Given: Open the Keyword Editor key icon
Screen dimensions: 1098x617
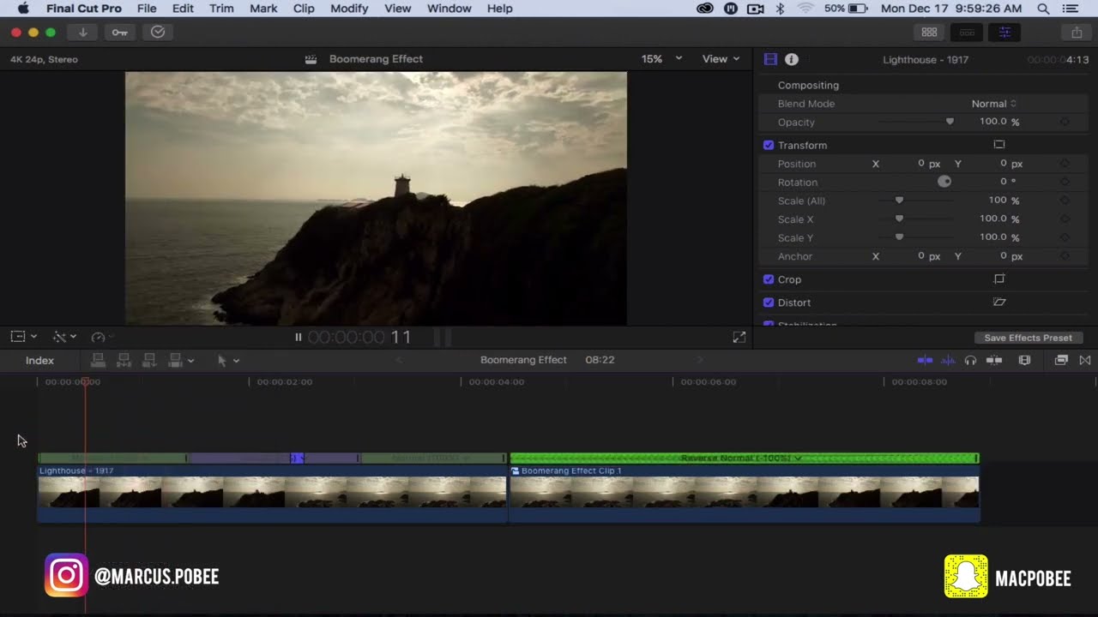Looking at the screenshot, I should coord(120,33).
